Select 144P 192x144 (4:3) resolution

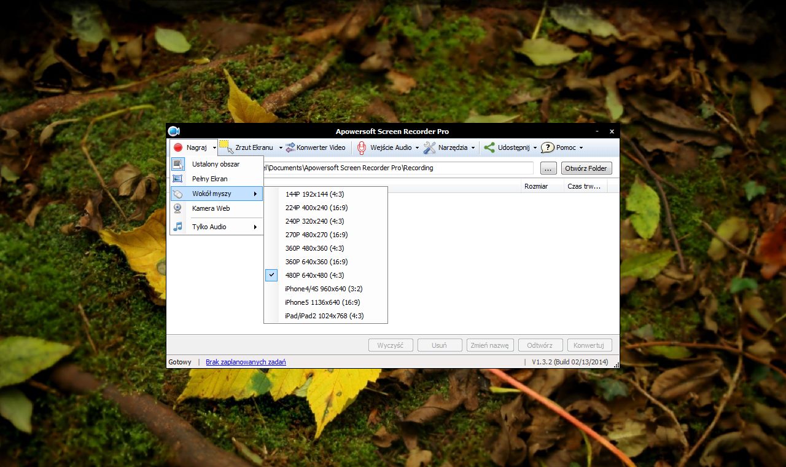pos(326,194)
